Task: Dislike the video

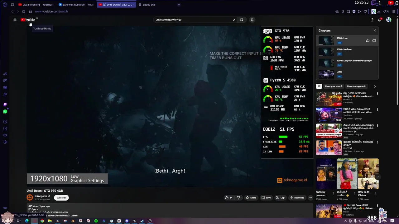Action: (238, 198)
